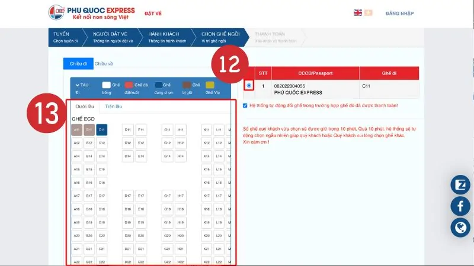Click the ĐĂNG NHẬP link
The width and height of the screenshot is (474, 266).
click(x=399, y=13)
